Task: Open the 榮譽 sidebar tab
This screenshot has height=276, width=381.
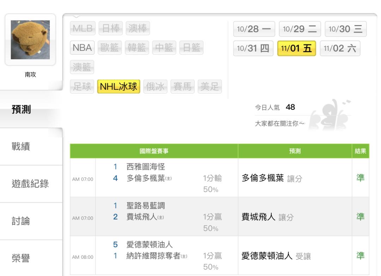Action: 31,258
